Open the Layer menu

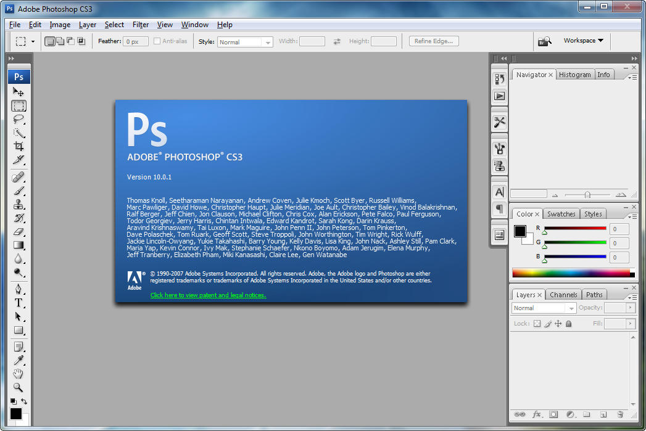88,25
